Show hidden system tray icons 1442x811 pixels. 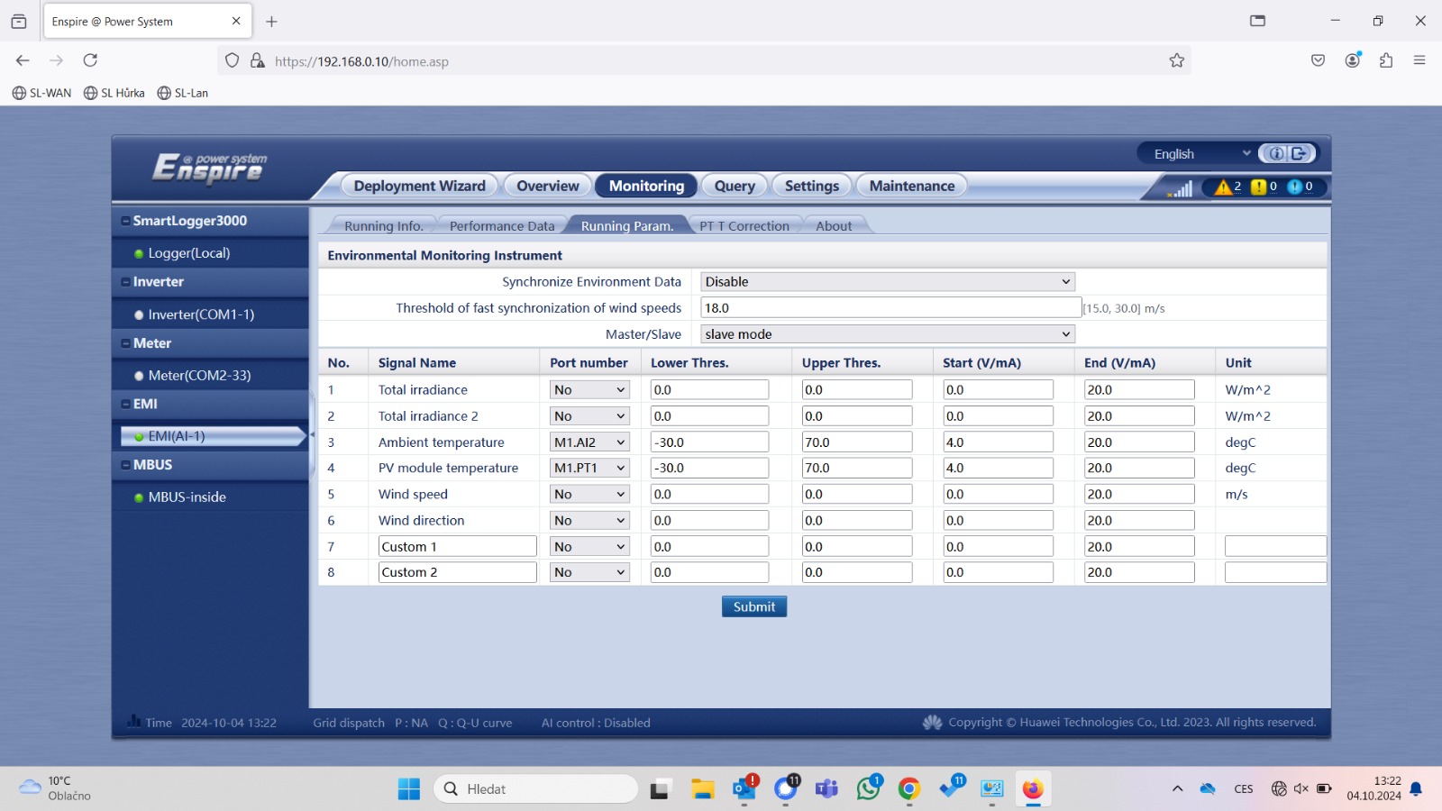tap(1177, 788)
